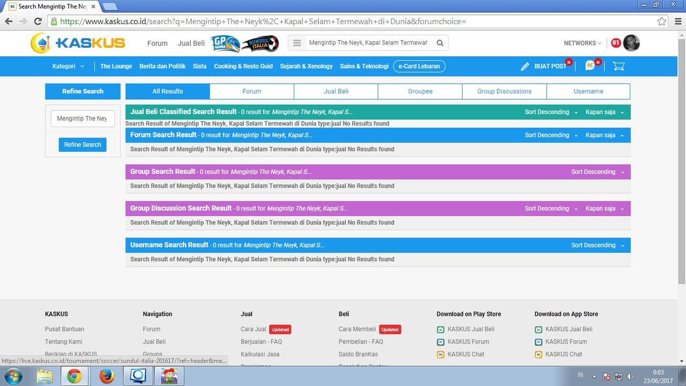The width and height of the screenshot is (686, 386).
Task: Select the All Results tab
Action: pos(168,91)
